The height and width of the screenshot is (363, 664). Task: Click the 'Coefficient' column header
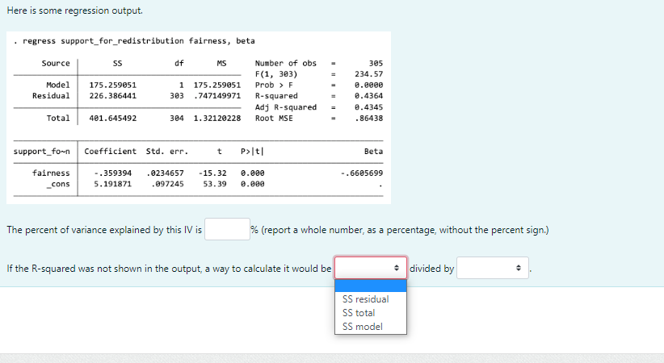point(110,151)
